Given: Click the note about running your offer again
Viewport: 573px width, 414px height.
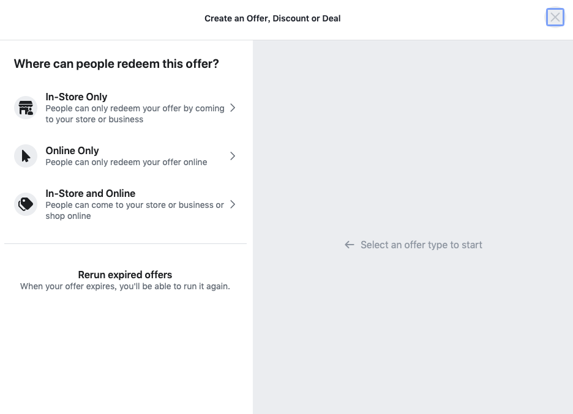Looking at the screenshot, I should point(125,286).
